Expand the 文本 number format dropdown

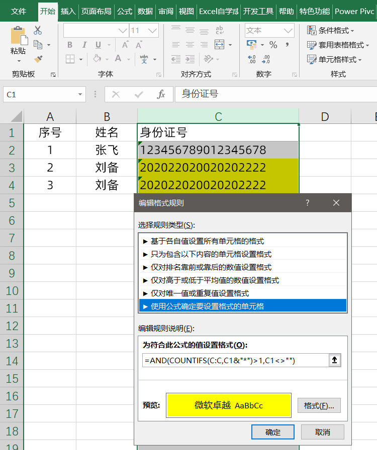288,31
